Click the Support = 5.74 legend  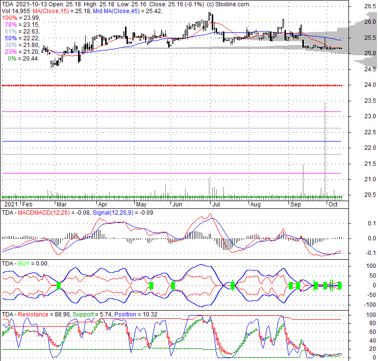[x=92, y=314]
